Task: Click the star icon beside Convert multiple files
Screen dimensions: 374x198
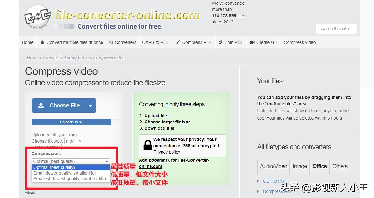Action: click(42, 42)
